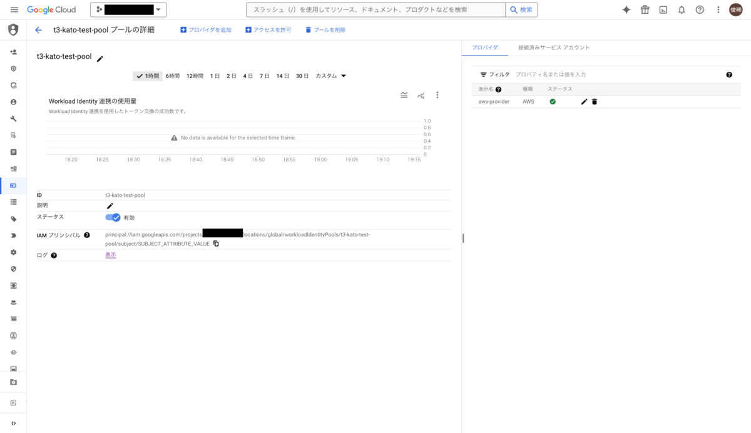Edit the aws-provider row
751x433 pixels.
pyautogui.click(x=585, y=101)
